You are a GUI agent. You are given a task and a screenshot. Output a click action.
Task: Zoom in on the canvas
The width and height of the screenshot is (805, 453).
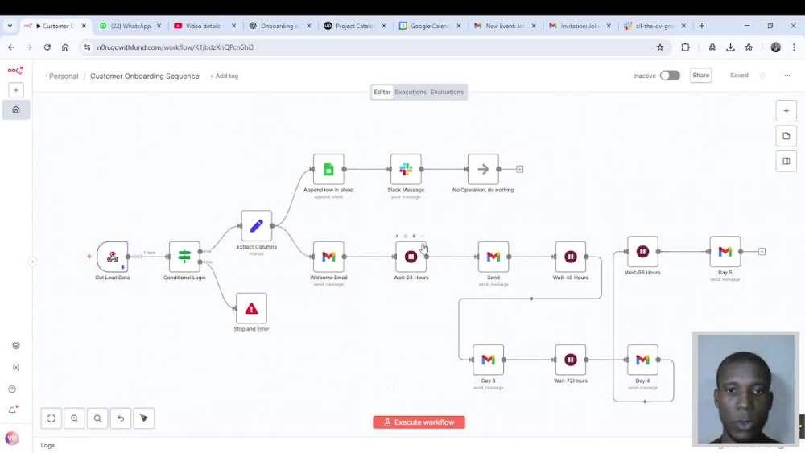[74, 418]
